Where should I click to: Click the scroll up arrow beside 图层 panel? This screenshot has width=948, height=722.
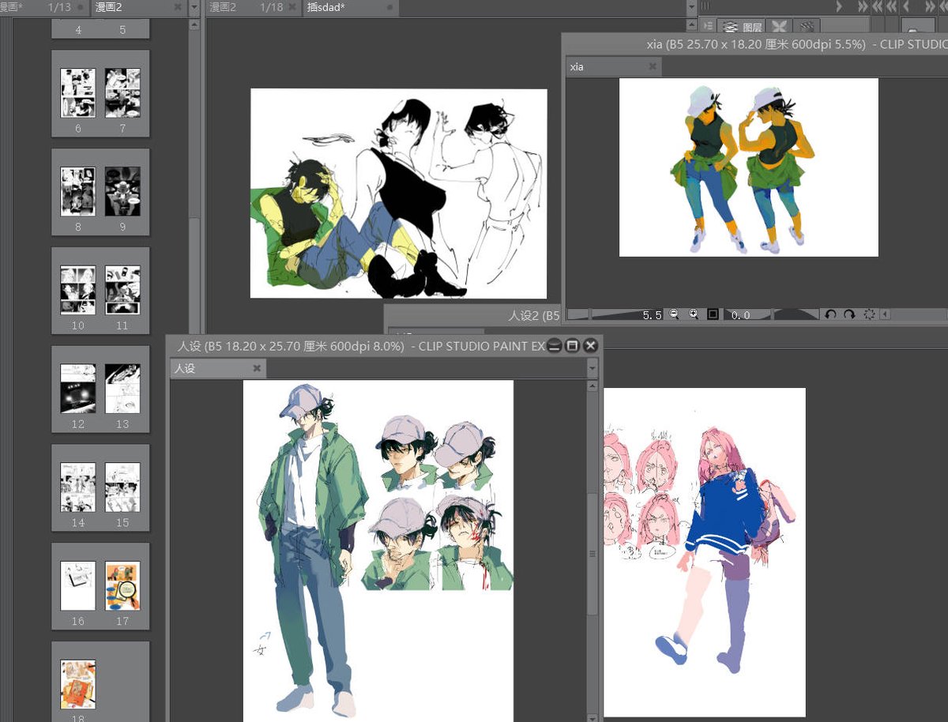pyautogui.click(x=692, y=25)
